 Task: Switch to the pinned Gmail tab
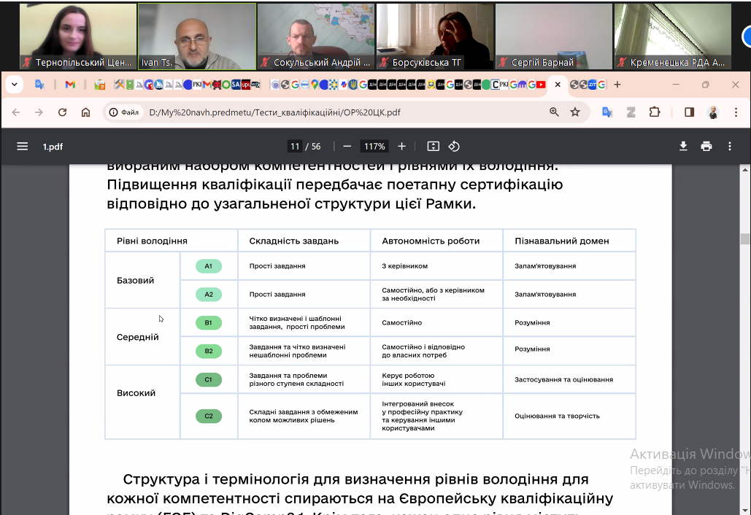point(70,85)
